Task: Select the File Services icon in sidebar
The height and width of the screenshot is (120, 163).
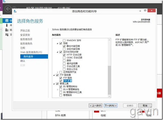Action: (7, 35)
